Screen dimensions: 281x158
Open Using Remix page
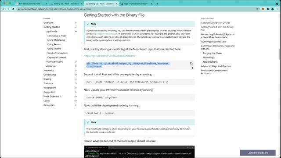pyautogui.click(x=54, y=44)
